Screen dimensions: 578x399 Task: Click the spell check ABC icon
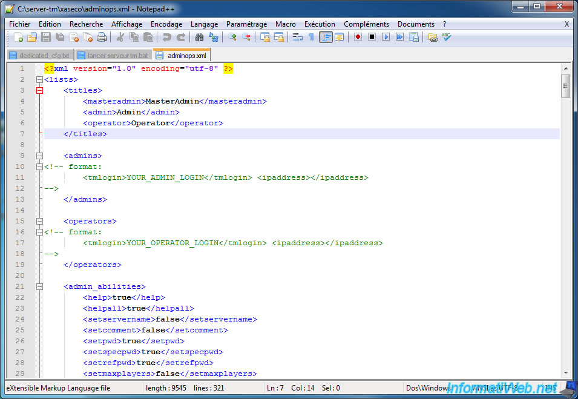pos(446,38)
